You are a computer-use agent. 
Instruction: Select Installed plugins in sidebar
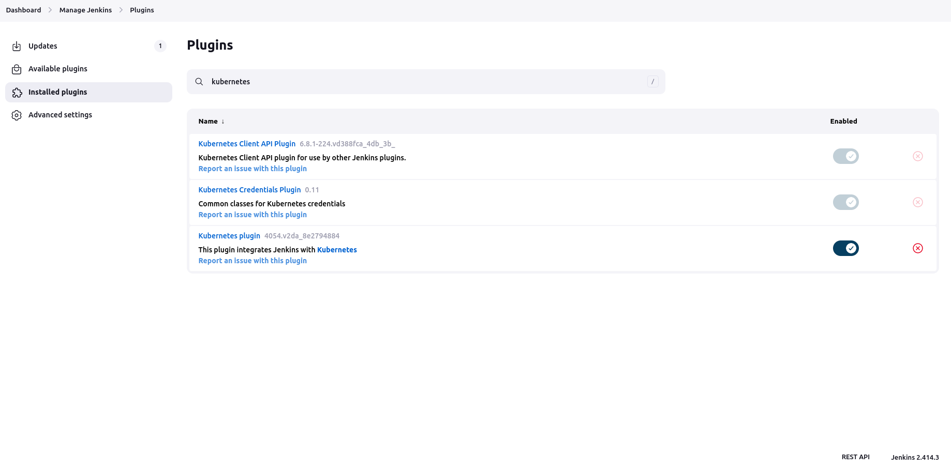point(88,92)
